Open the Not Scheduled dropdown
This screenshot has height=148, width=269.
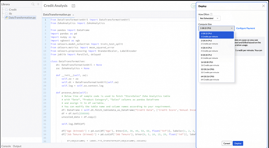(x=209, y=18)
